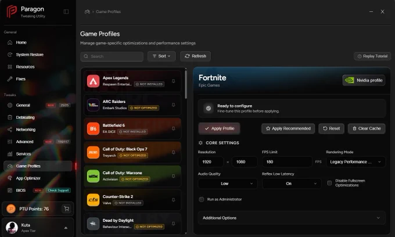395x237 pixels.
Task: Select Networking tweaks in the sidebar
Action: point(38,130)
